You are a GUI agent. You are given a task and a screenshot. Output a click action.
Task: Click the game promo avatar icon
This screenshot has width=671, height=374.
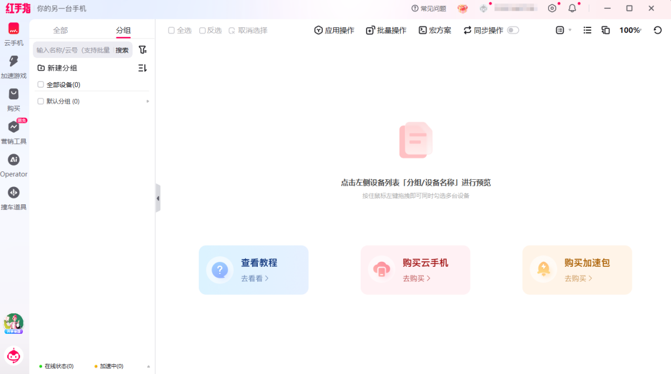(x=13, y=323)
